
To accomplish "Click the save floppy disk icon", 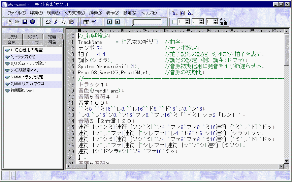I will click(25, 22).
